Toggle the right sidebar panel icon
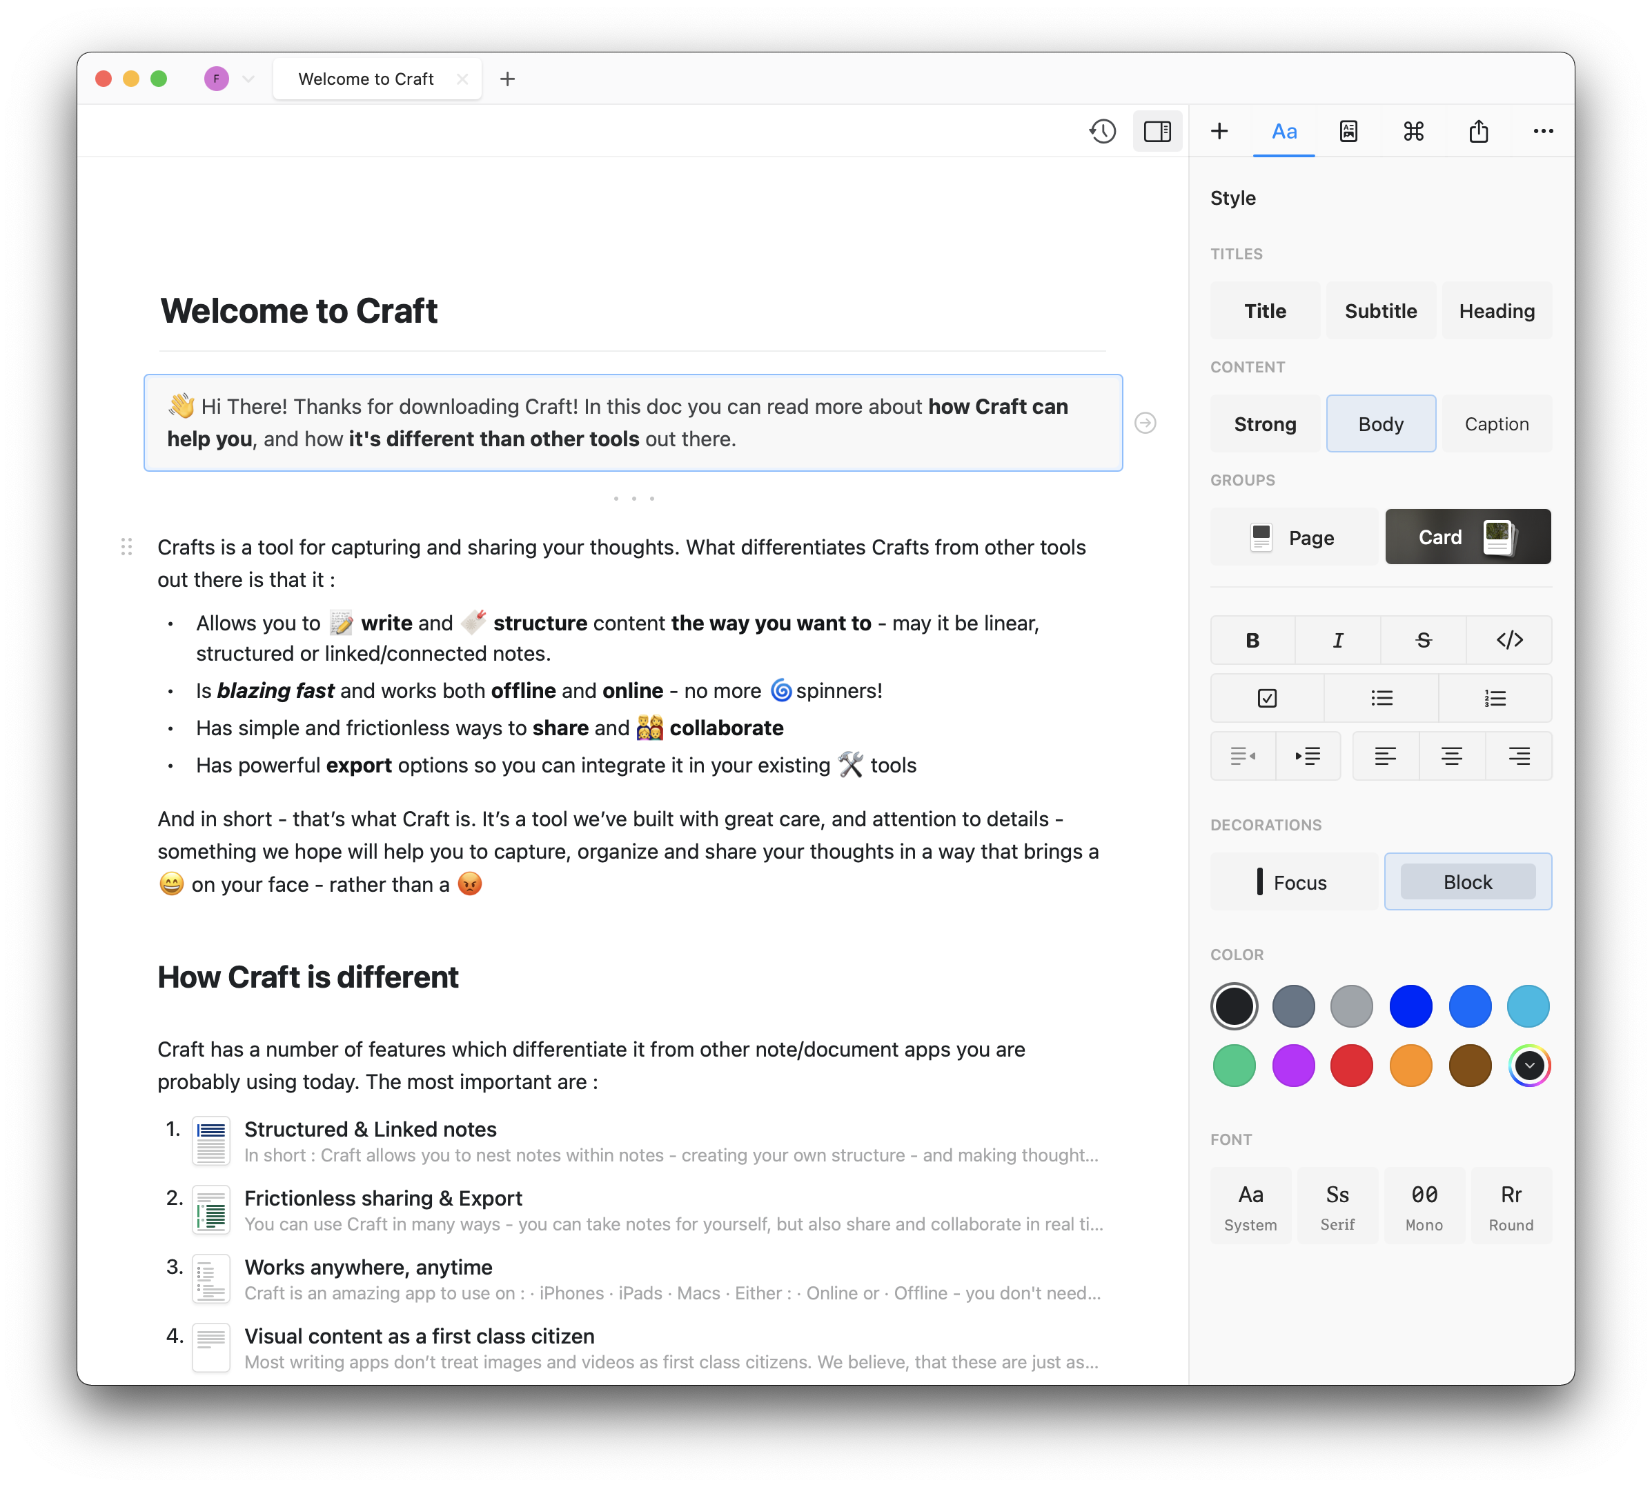The width and height of the screenshot is (1652, 1487). (1157, 131)
